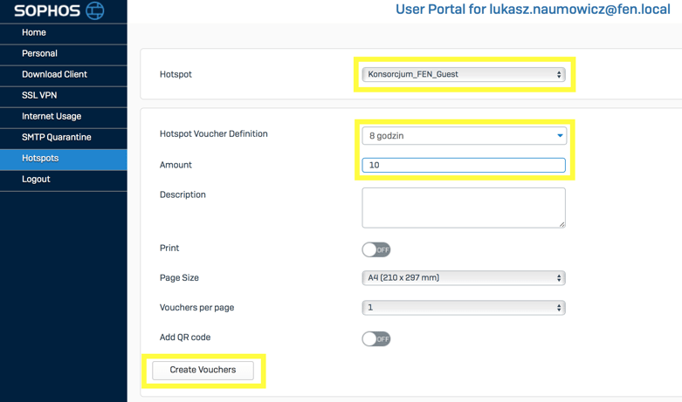Open the Vouchers per page dropdown
Viewport: 682px width, 402px height.
pyautogui.click(x=463, y=308)
